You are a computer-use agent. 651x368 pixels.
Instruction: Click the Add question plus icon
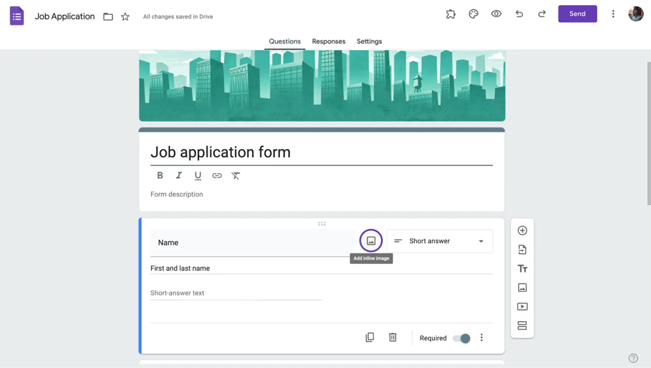(x=522, y=231)
